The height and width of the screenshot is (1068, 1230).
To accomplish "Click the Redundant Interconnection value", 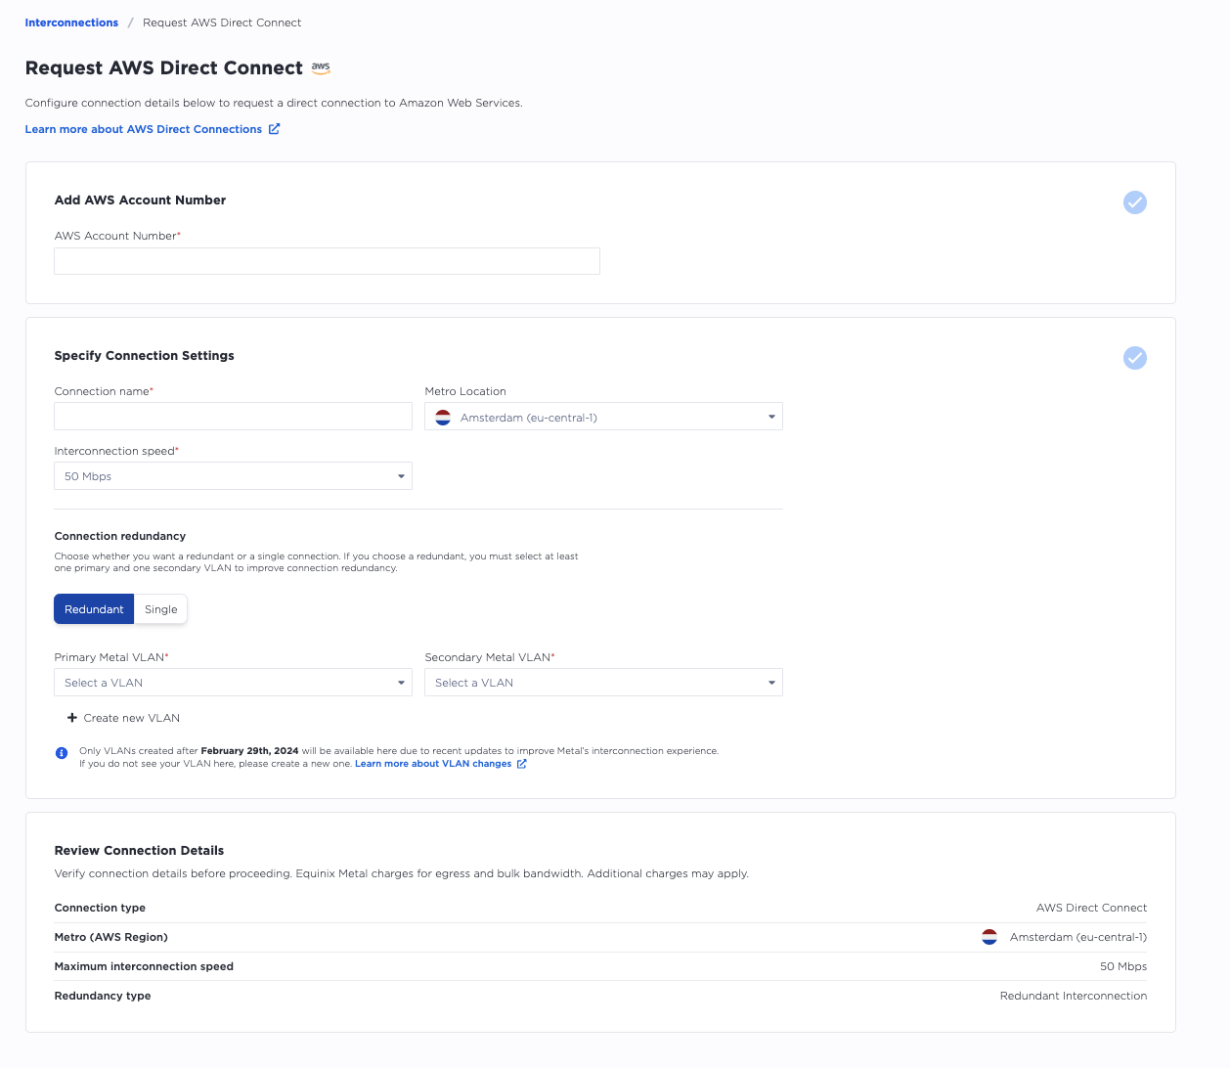I will click(1074, 996).
